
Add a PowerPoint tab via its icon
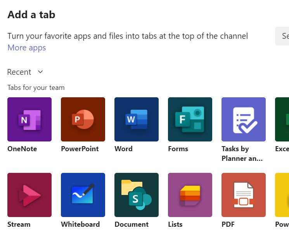click(x=83, y=119)
